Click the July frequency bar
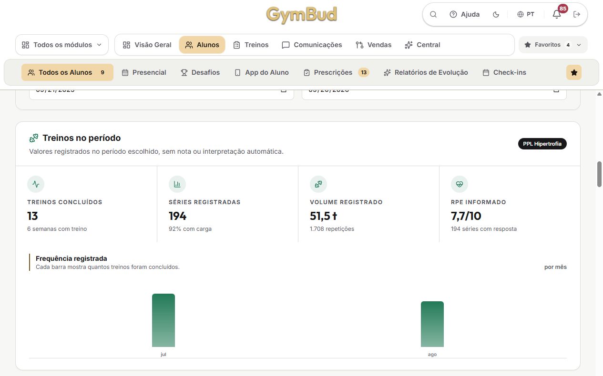 click(164, 320)
